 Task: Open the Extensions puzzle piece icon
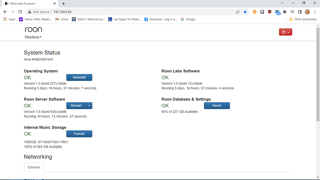coord(285,12)
